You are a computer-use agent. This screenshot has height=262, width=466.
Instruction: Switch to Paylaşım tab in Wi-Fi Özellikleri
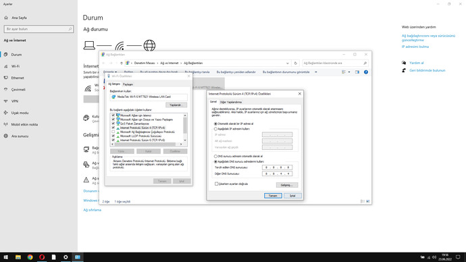click(x=128, y=84)
